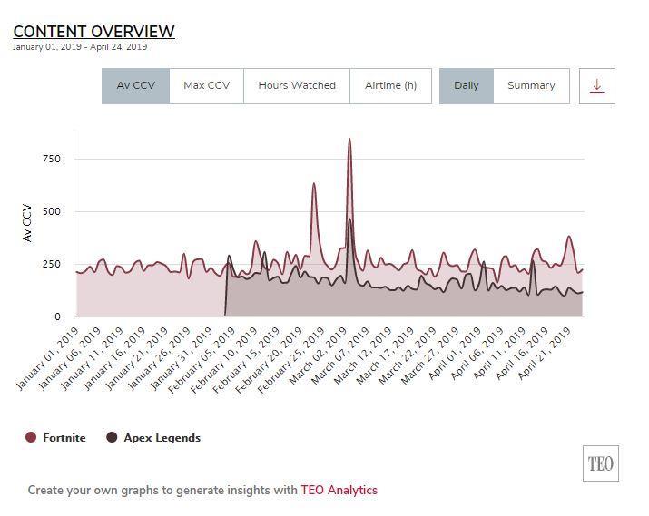Click the vertical Av CCV axis title
This screenshot has width=649, height=516.
tap(27, 223)
